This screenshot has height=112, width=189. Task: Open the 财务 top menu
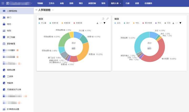(103, 3)
